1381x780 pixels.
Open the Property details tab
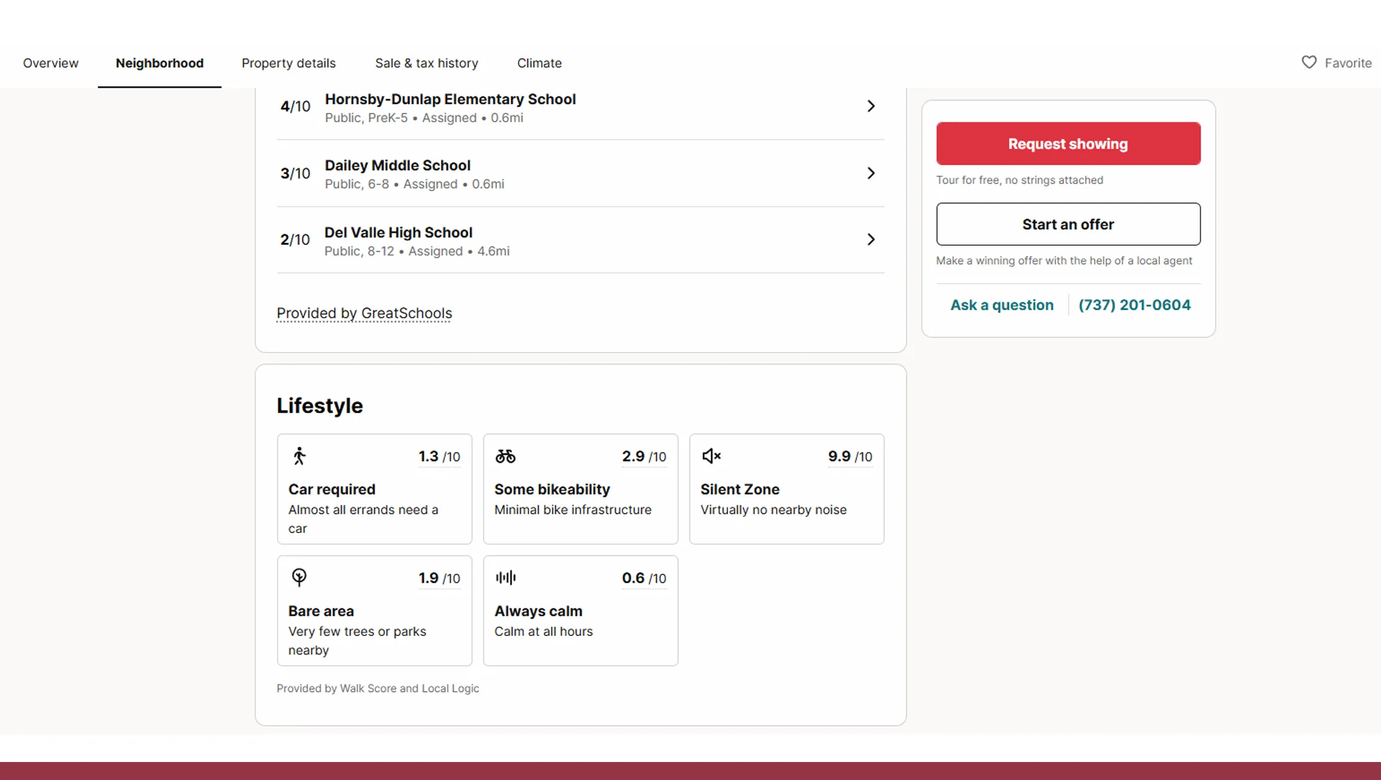288,63
